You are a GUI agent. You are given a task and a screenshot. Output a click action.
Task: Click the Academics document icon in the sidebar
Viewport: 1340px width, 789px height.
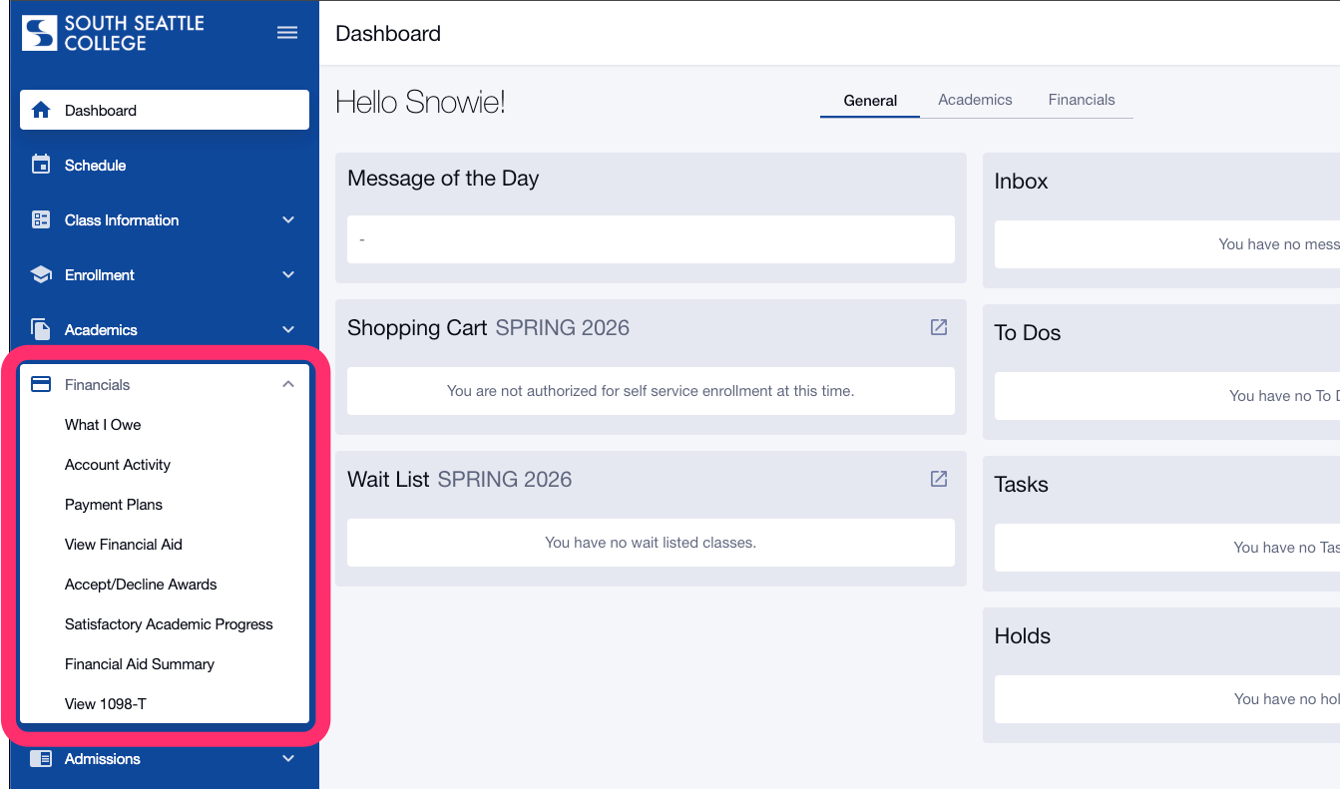tap(41, 329)
